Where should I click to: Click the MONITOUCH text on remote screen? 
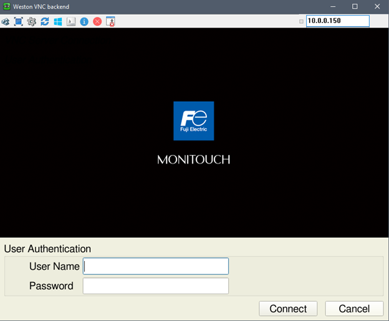(x=193, y=160)
